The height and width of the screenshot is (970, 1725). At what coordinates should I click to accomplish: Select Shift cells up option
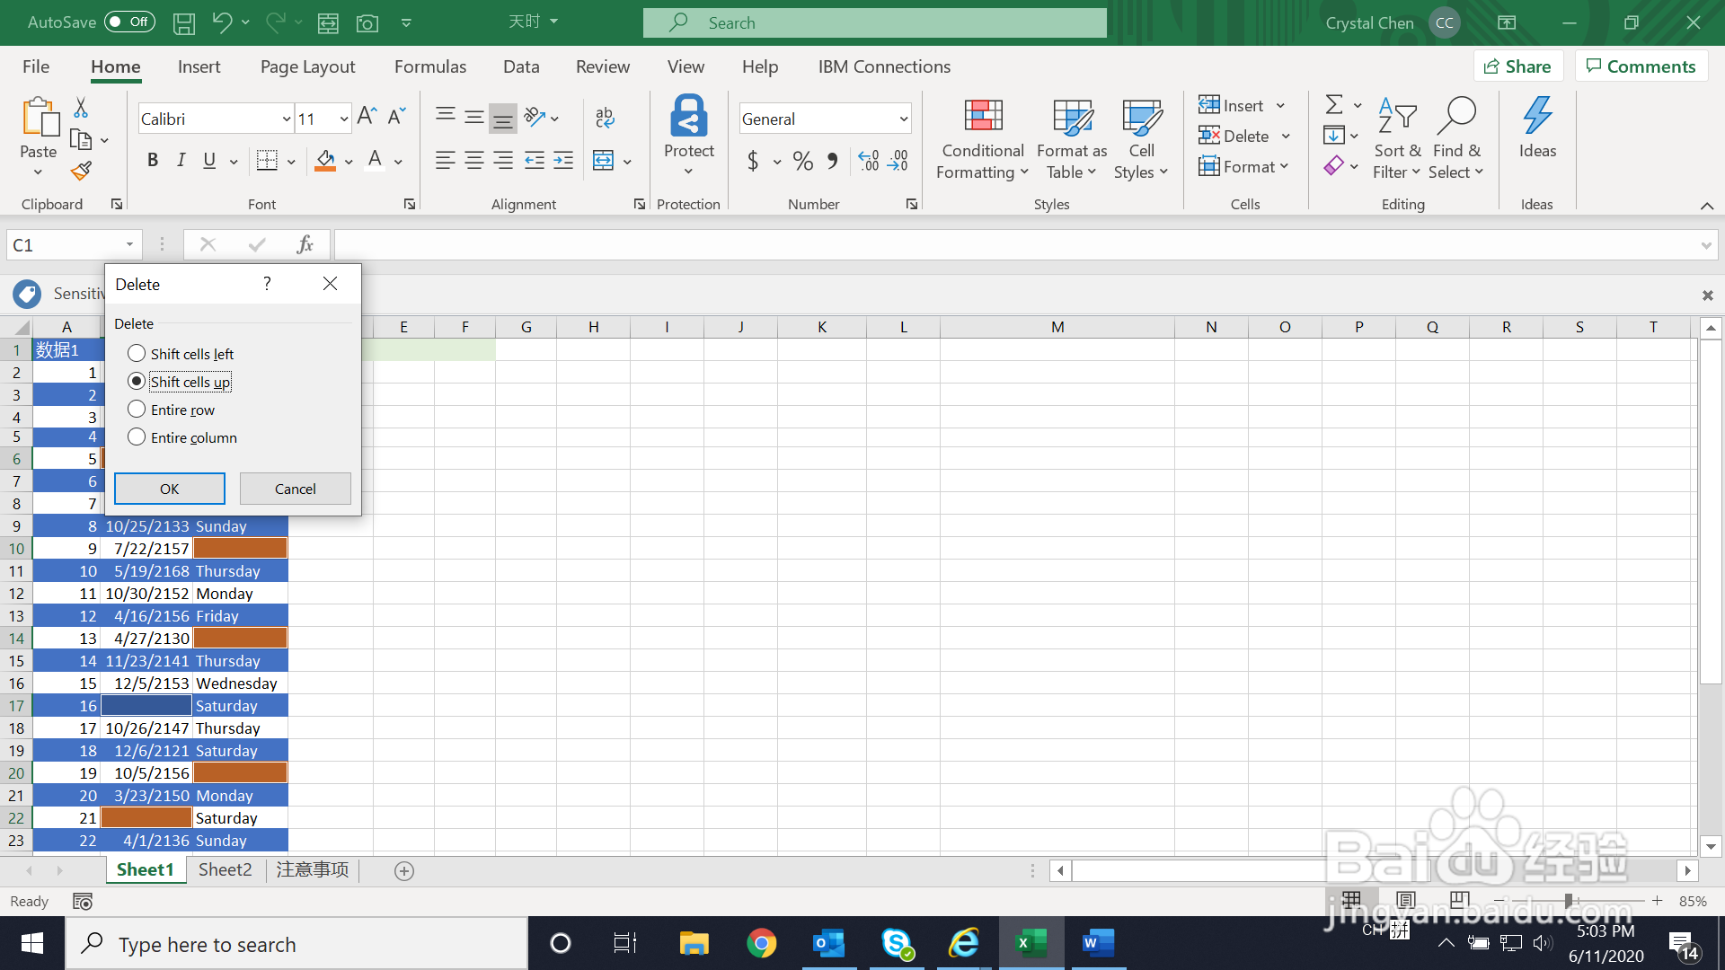click(x=180, y=382)
